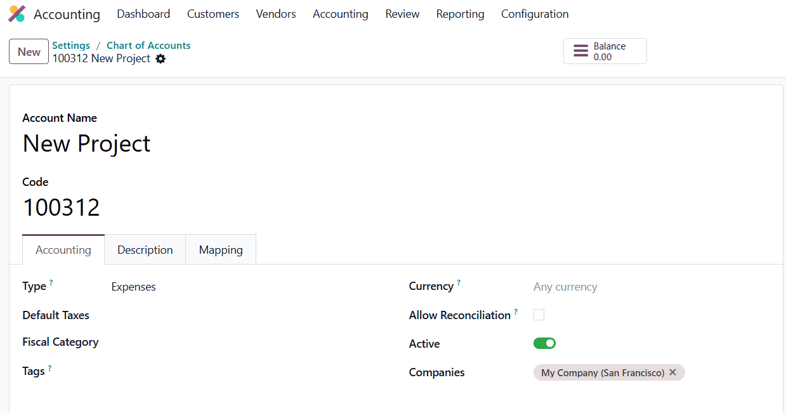This screenshot has height=413, width=786.
Task: Open the Reporting menu
Action: tap(460, 13)
